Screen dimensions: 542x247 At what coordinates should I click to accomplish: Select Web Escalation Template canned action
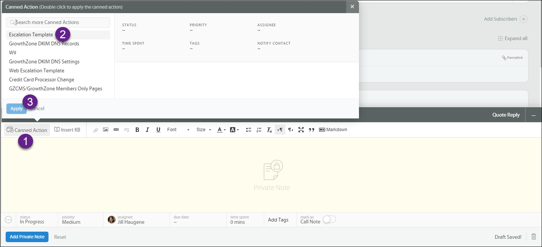click(x=36, y=70)
